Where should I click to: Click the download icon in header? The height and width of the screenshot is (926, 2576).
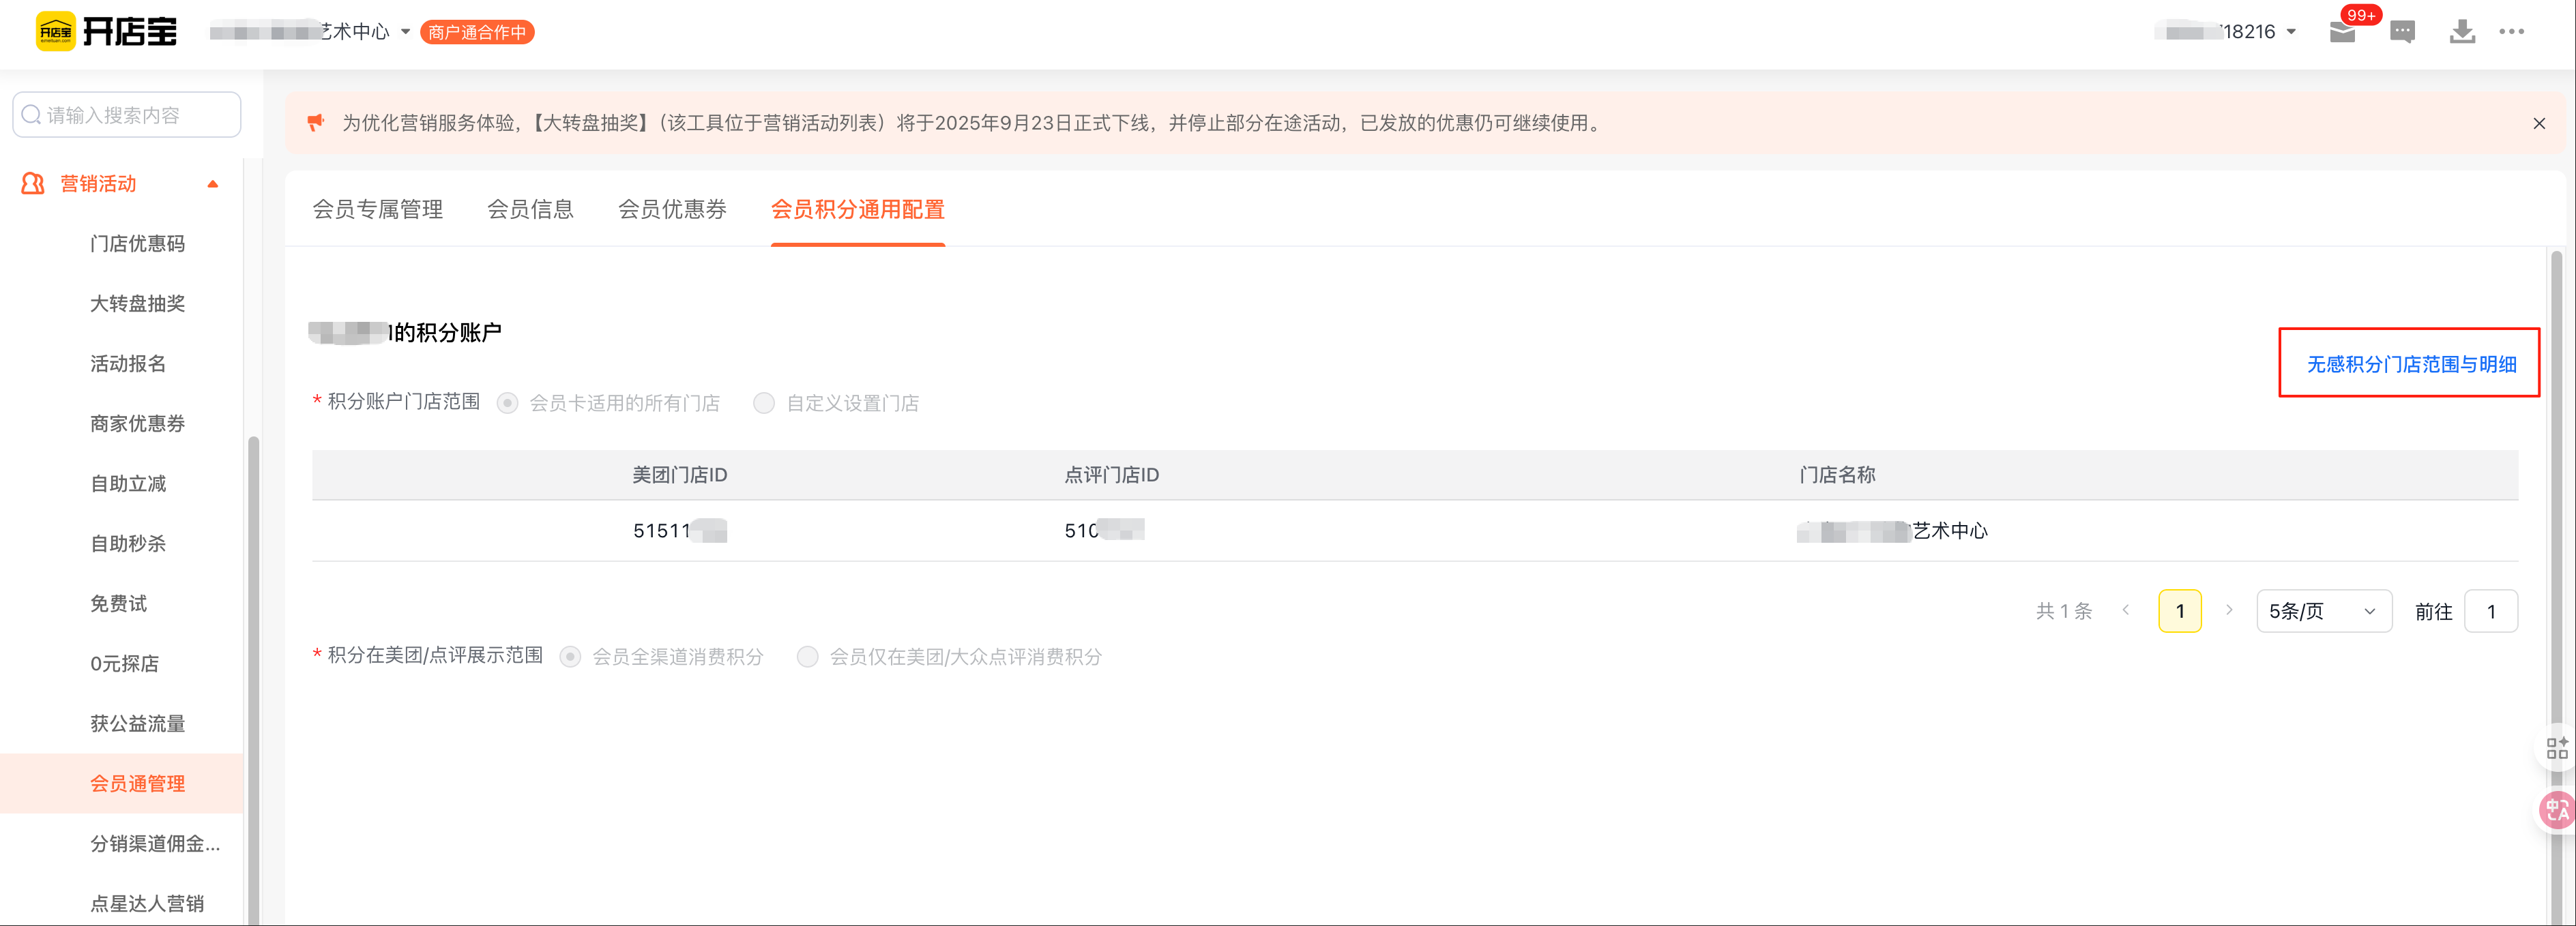[2462, 32]
